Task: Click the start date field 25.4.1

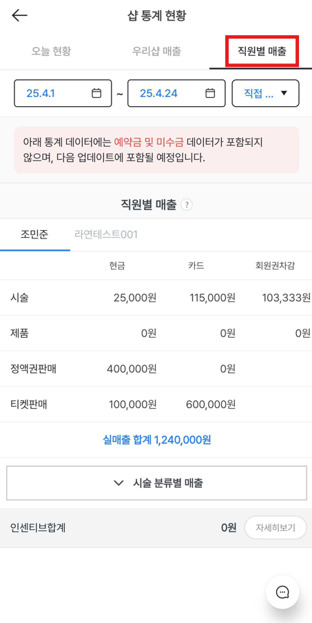Action: [x=63, y=93]
